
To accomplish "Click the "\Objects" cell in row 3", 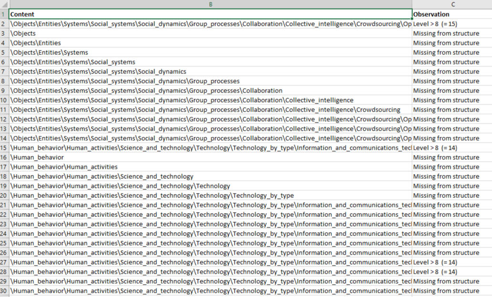I will click(210, 33).
